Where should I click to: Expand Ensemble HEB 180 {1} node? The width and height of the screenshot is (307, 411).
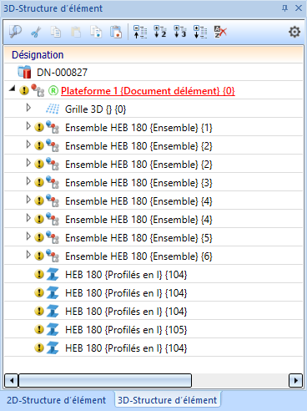tap(28, 126)
